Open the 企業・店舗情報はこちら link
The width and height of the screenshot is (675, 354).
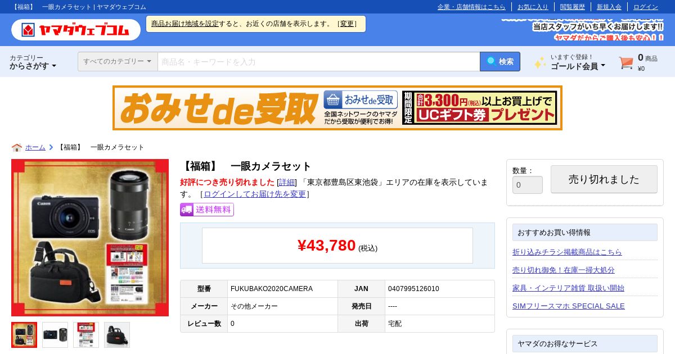471,7
